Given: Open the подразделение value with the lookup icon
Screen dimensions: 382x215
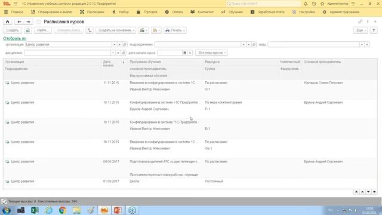Looking at the screenshot, I should click(x=254, y=45).
